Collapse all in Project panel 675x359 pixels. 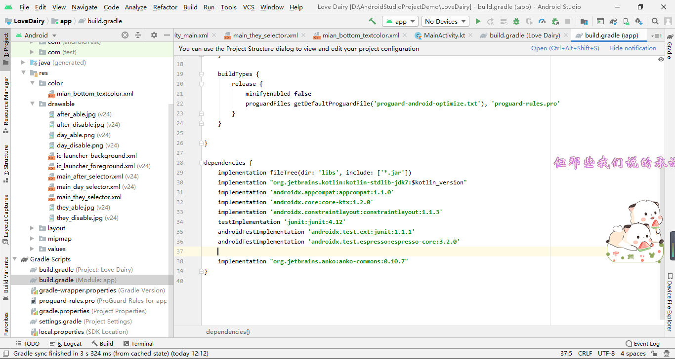point(138,35)
